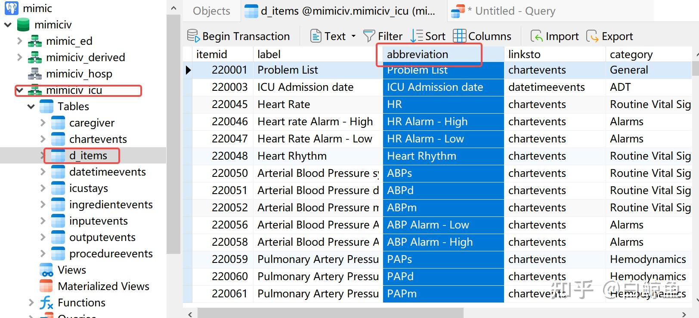Click the Functions fx icon

pos(46,303)
